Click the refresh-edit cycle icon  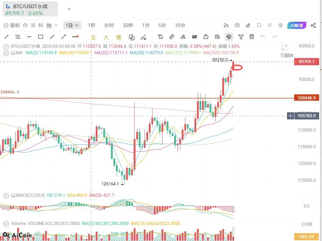click(x=131, y=37)
